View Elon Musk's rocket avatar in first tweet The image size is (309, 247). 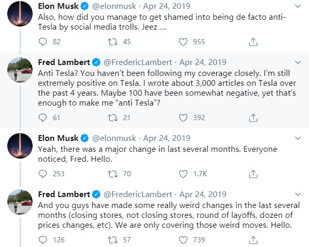(20, 14)
